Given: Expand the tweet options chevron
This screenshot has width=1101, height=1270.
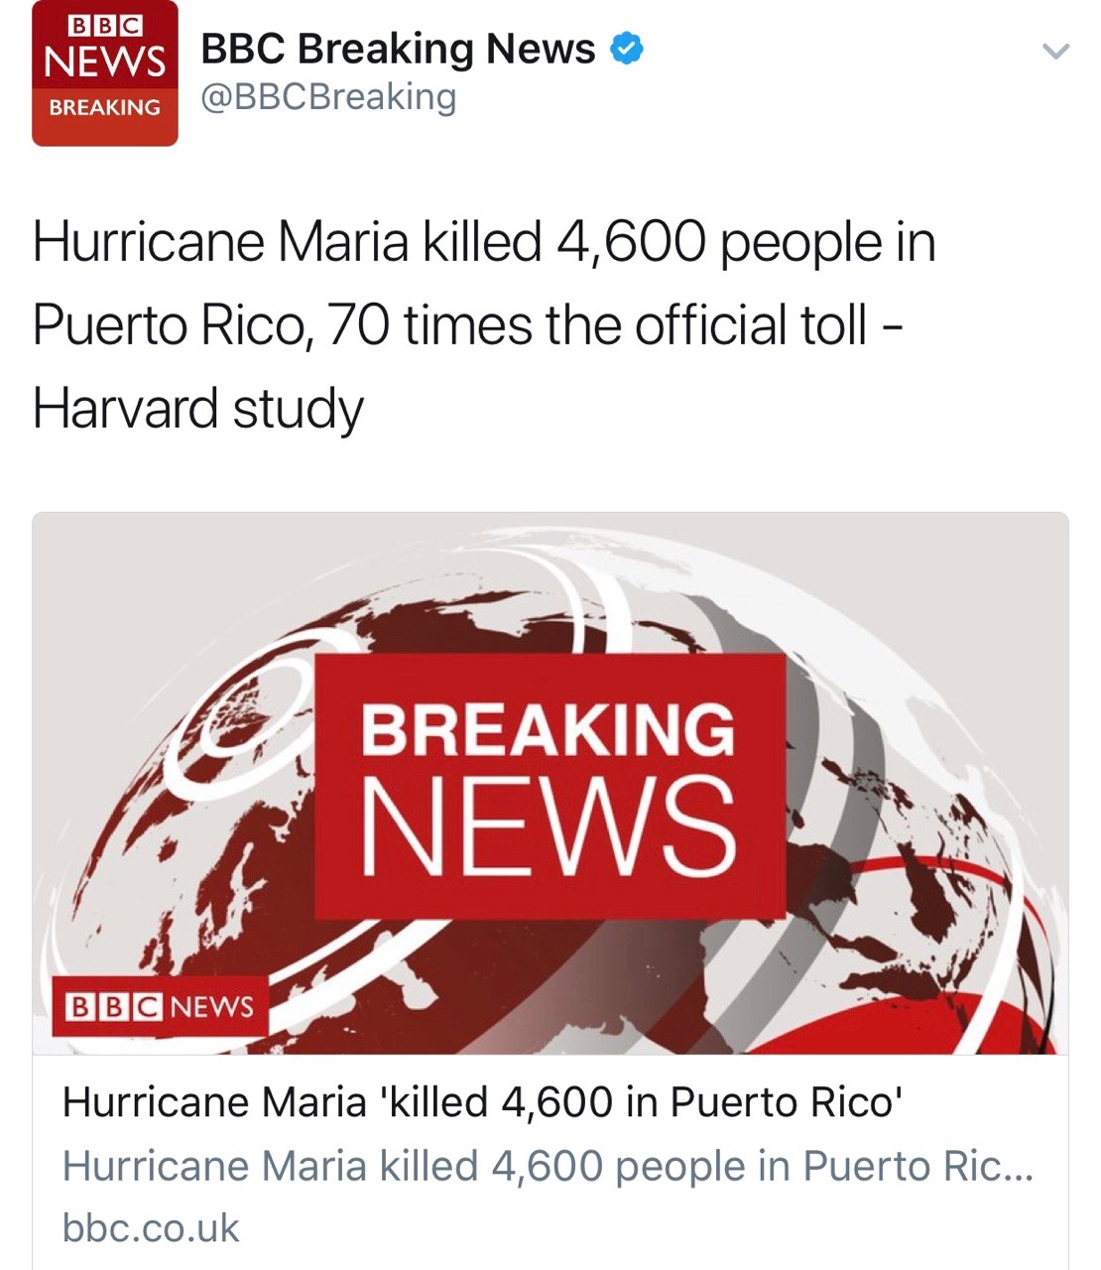Looking at the screenshot, I should tap(1057, 51).
